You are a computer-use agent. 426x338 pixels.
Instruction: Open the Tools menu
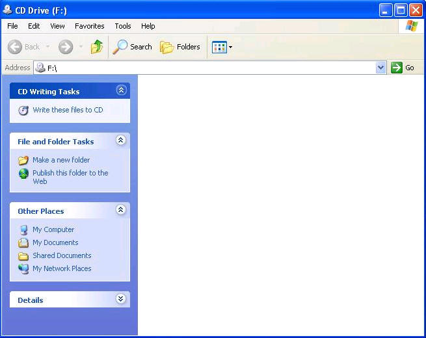pos(122,26)
